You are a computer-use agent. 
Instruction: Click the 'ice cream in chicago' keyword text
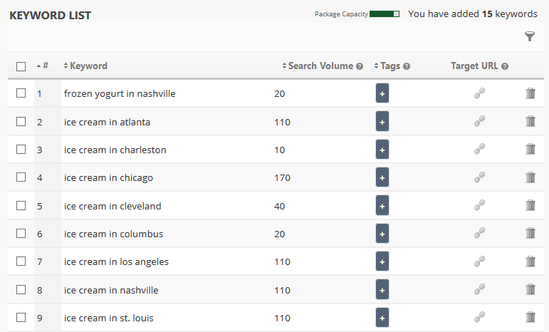(x=108, y=177)
